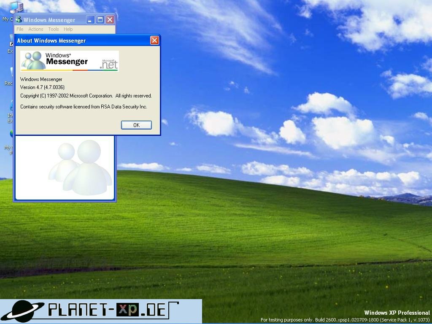Open the File menu in Windows Messenger
This screenshot has width=432, height=324.
tap(20, 29)
